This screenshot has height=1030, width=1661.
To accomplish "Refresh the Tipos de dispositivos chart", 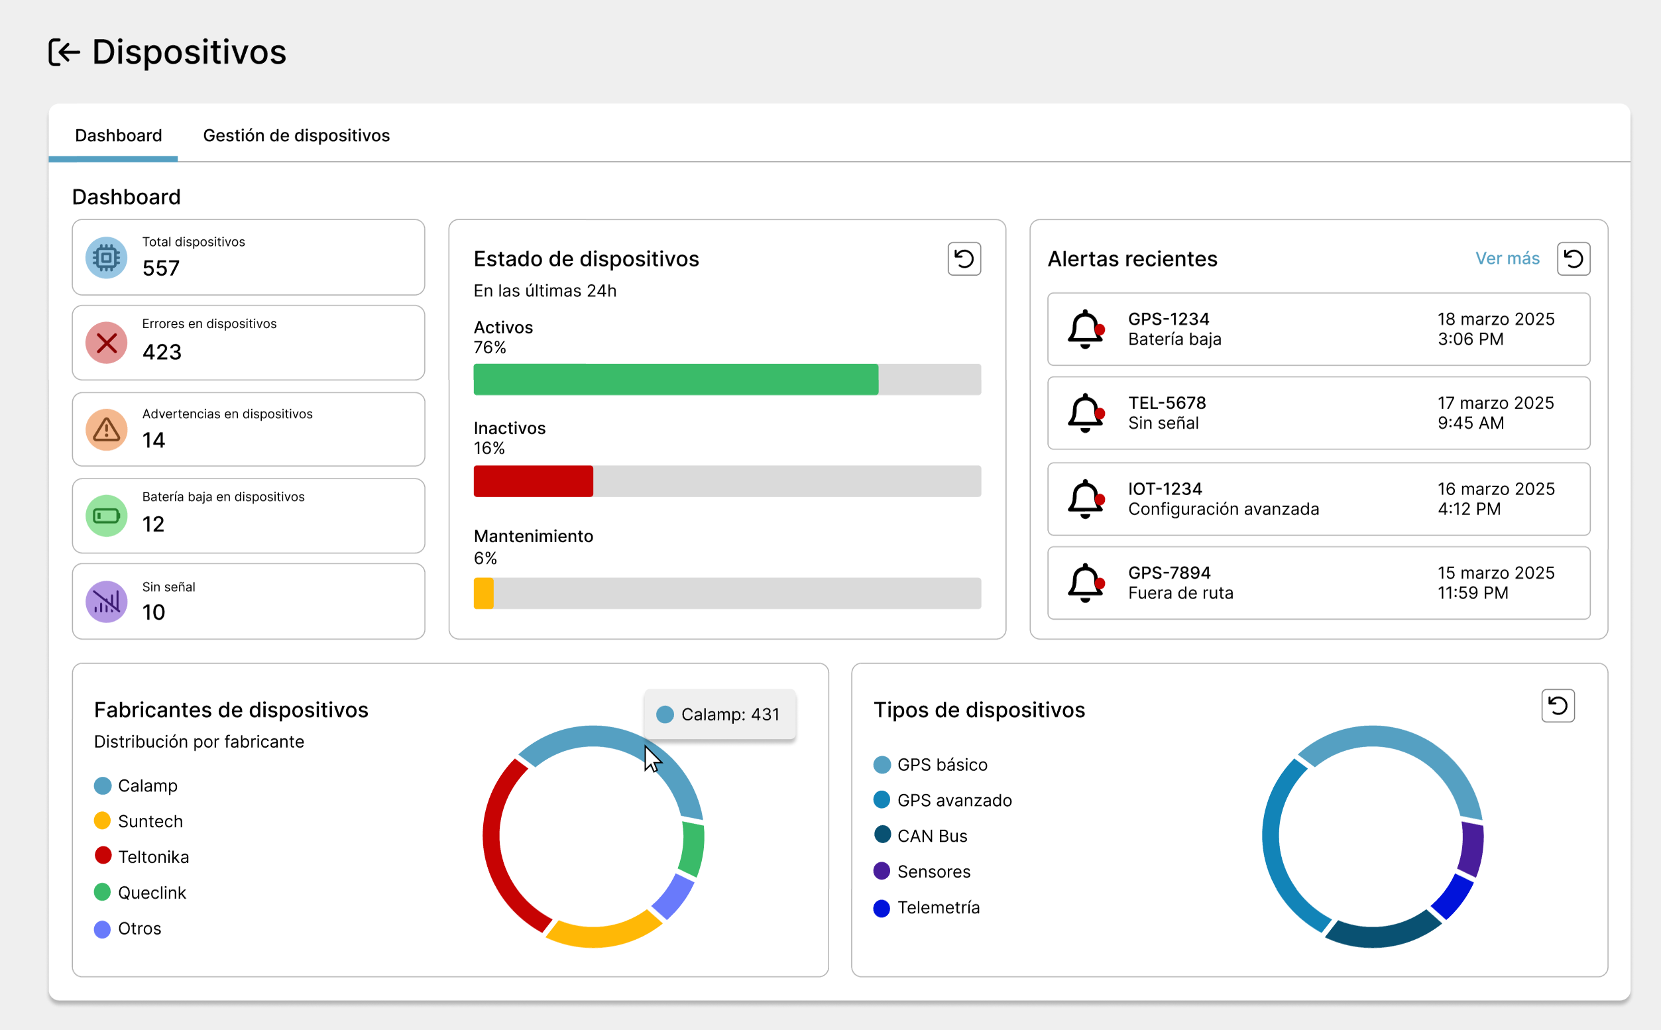I will [1558, 705].
